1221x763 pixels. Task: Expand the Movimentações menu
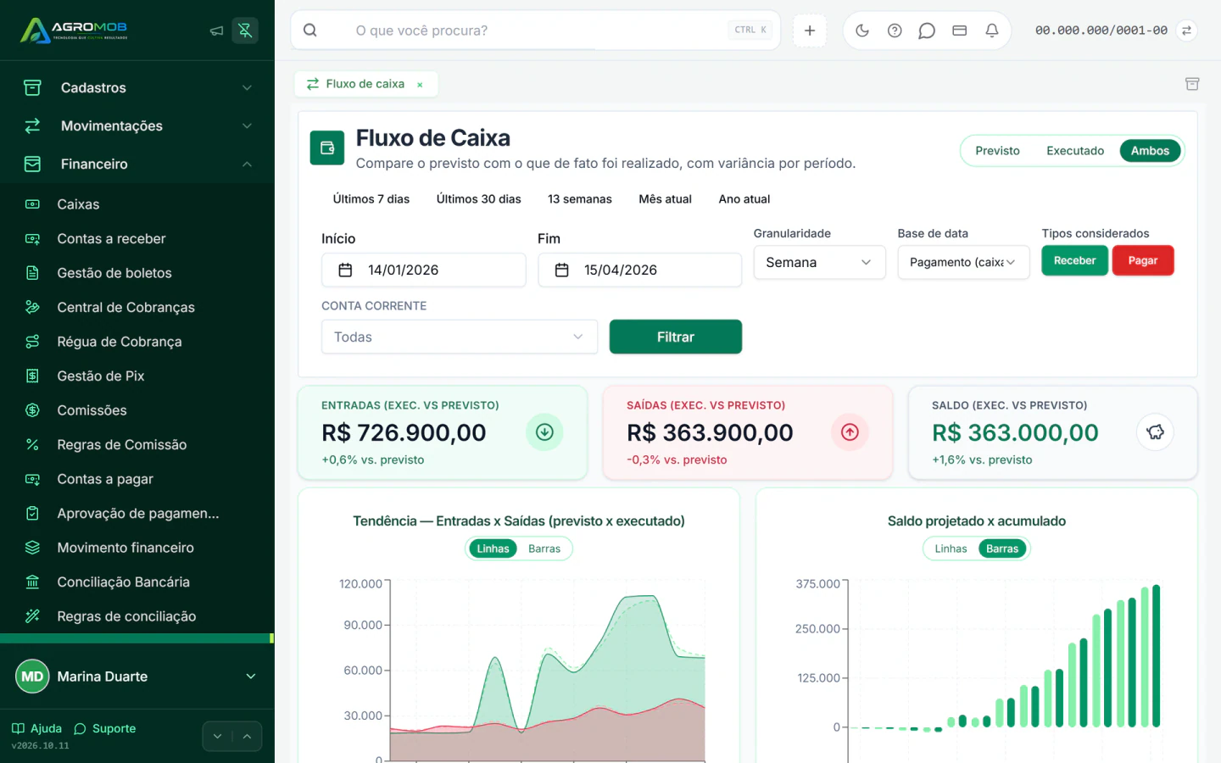pos(137,126)
